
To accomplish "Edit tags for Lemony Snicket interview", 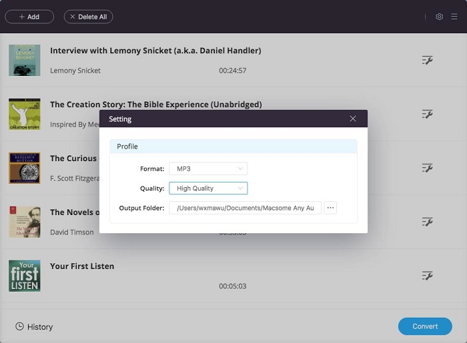I will [428, 61].
